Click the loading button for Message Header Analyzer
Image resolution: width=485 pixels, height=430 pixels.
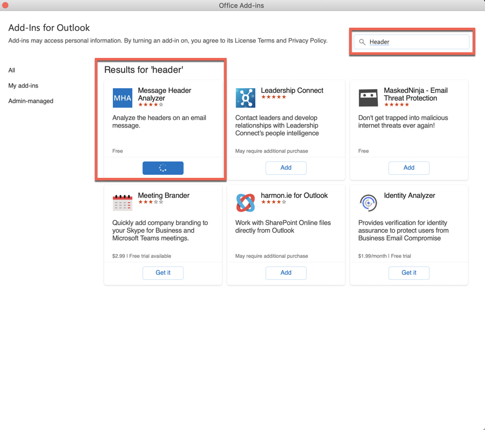click(163, 168)
